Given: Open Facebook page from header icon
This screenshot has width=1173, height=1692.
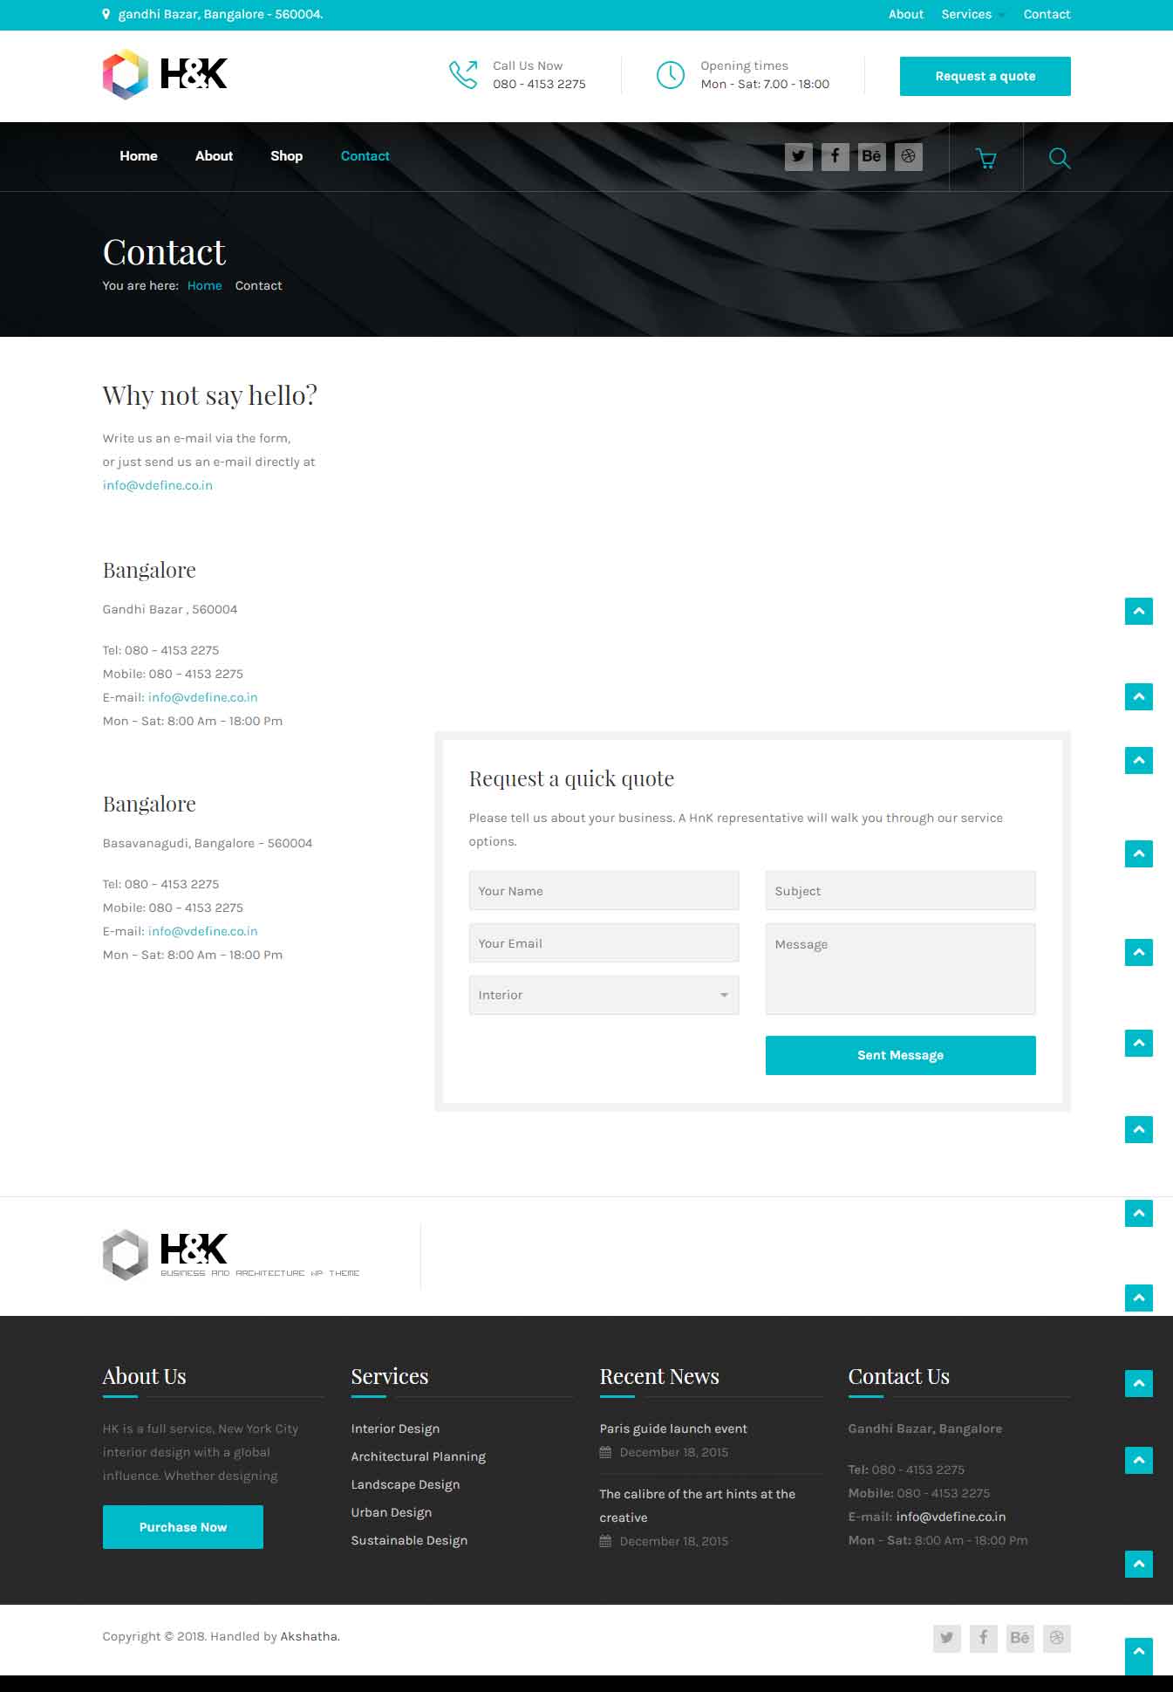Looking at the screenshot, I should [835, 157].
